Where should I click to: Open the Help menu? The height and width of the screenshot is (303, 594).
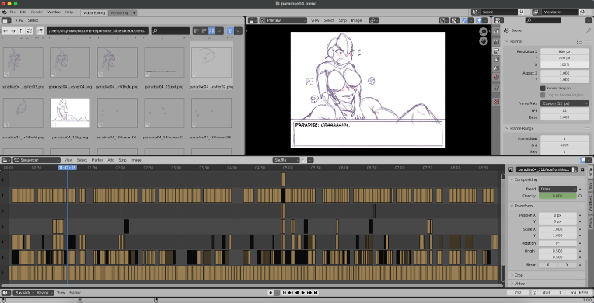[x=69, y=12]
